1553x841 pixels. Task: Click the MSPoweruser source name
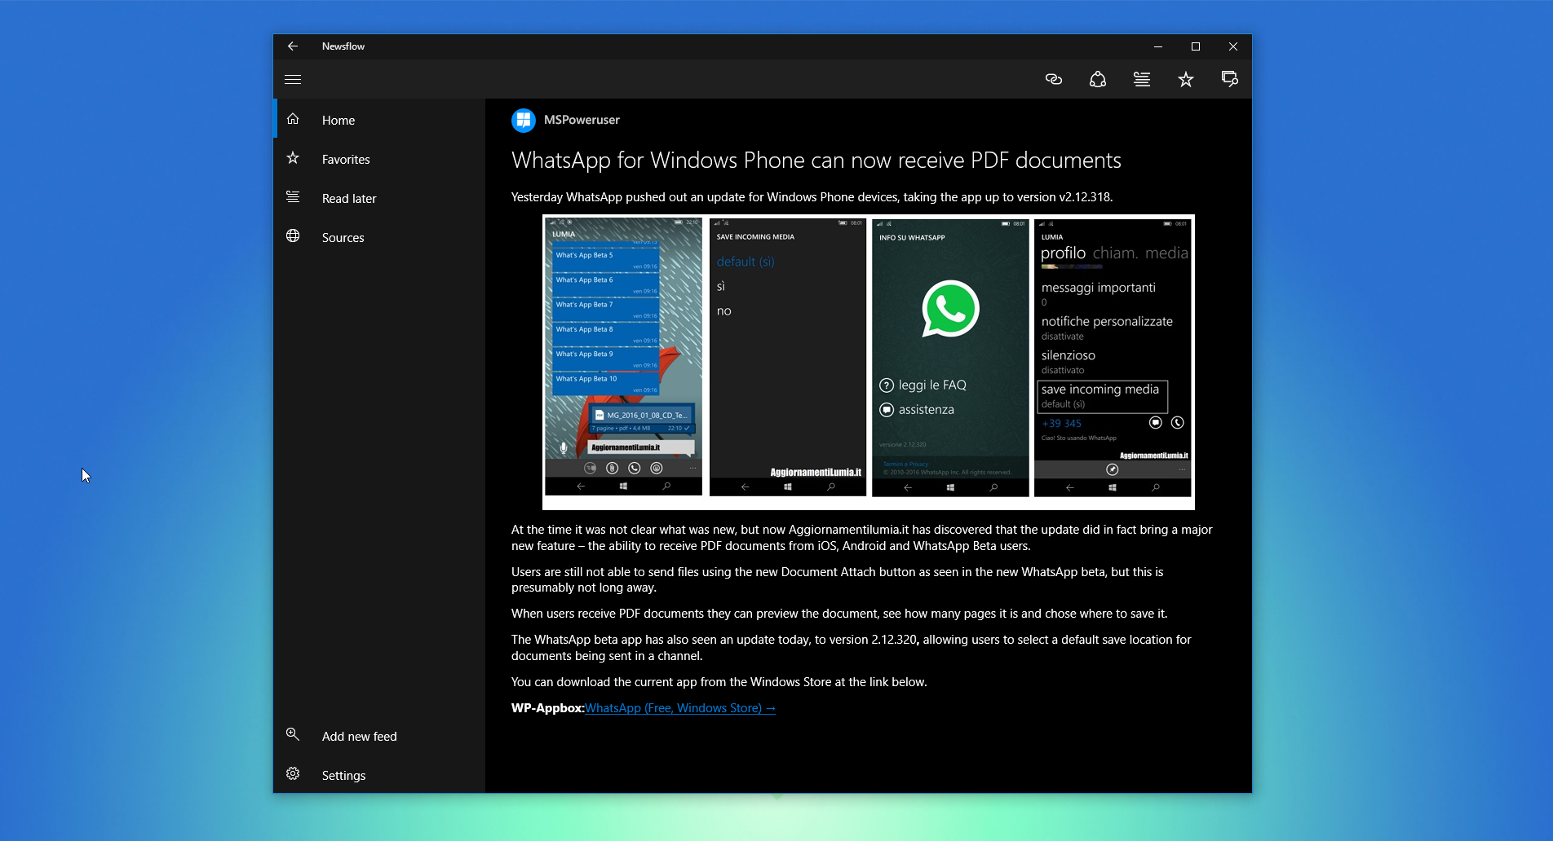582,120
